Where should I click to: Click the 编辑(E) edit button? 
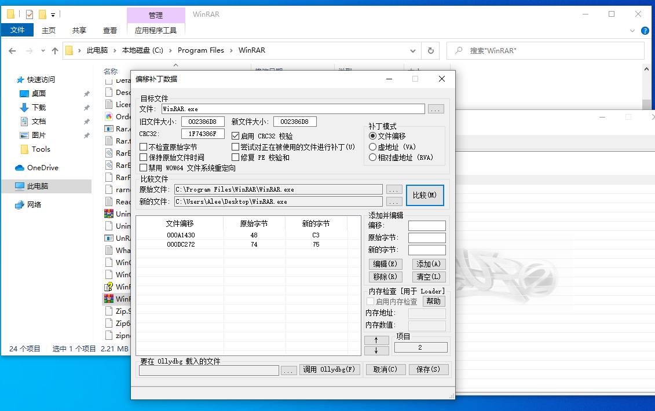click(x=385, y=264)
